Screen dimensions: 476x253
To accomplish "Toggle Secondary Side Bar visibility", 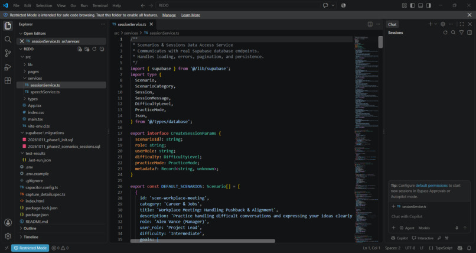I will coord(429,5).
